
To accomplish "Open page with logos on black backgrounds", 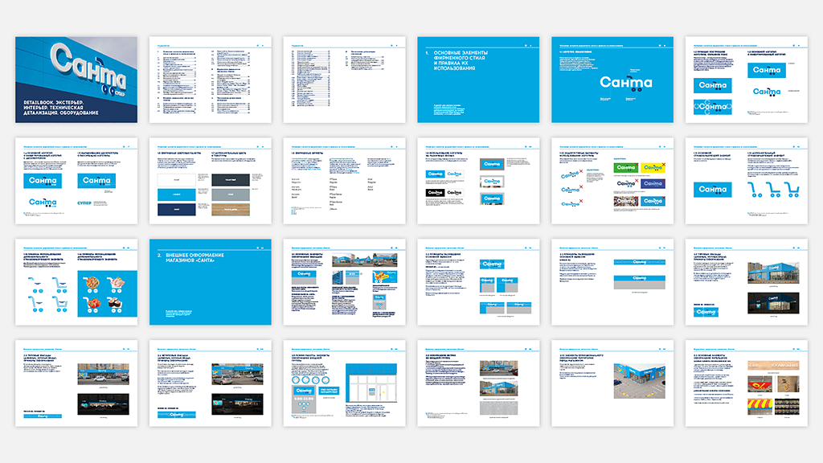I will point(478,181).
